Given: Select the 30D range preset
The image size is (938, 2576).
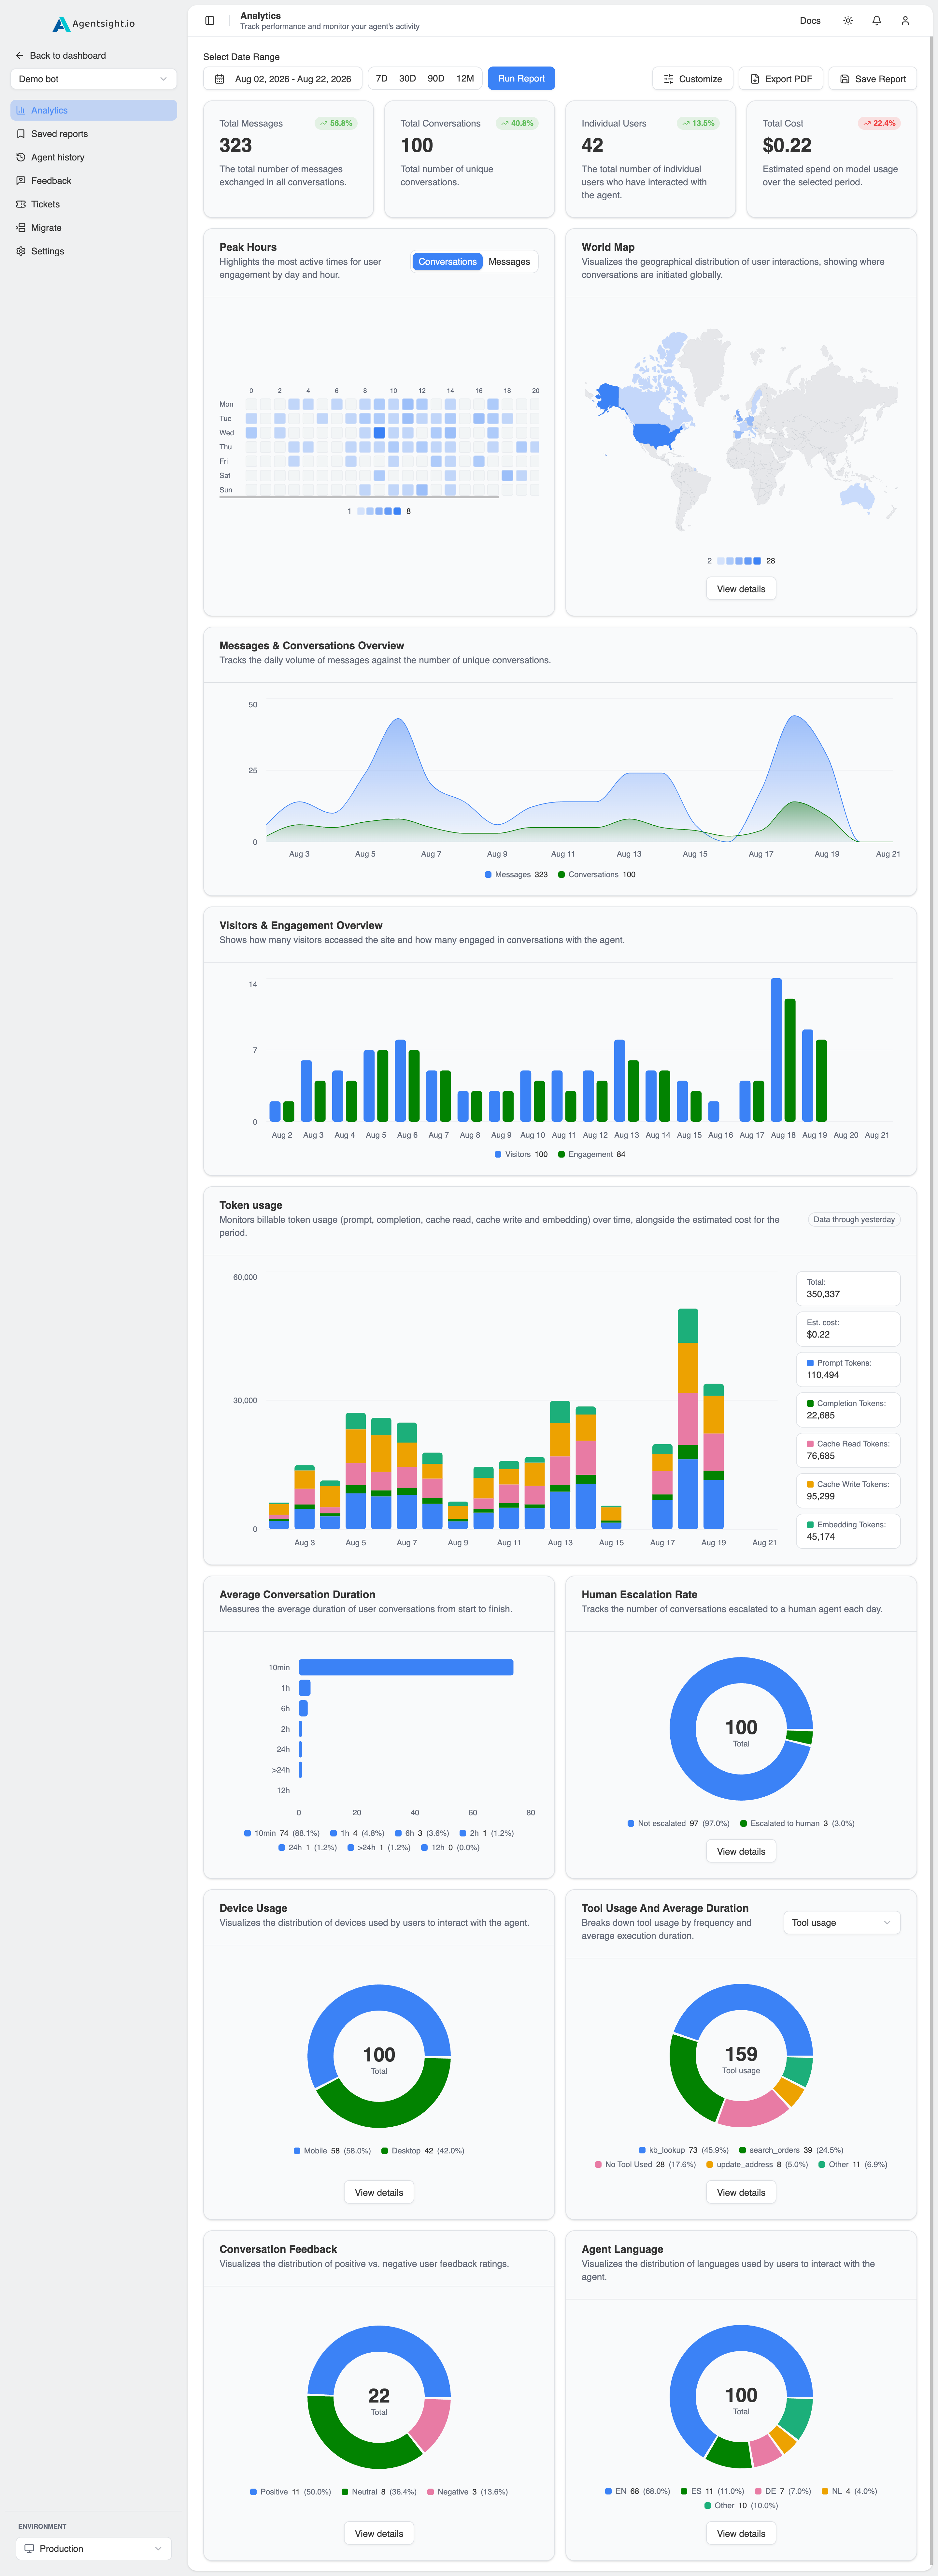Looking at the screenshot, I should point(407,79).
